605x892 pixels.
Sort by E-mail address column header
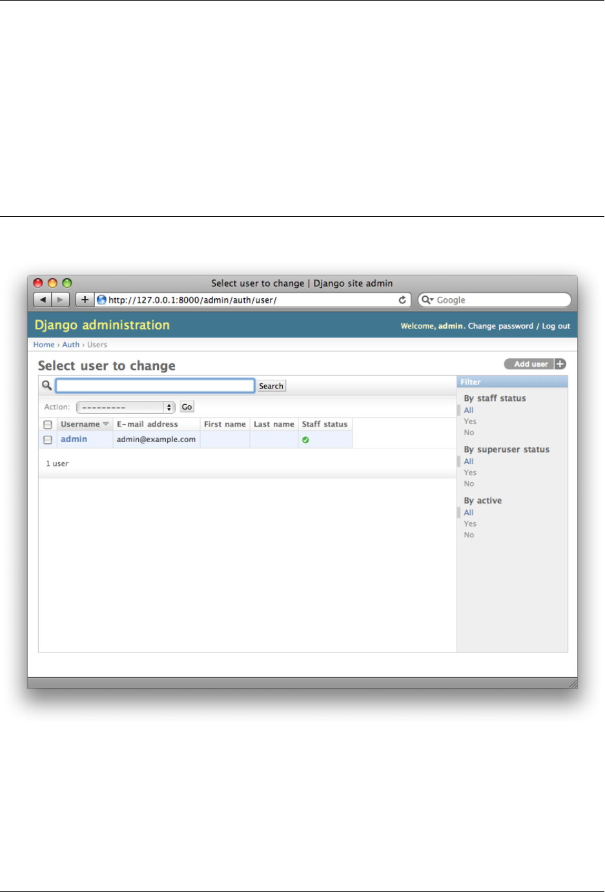pos(147,424)
